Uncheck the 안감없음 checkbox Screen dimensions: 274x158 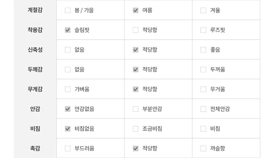(68, 109)
